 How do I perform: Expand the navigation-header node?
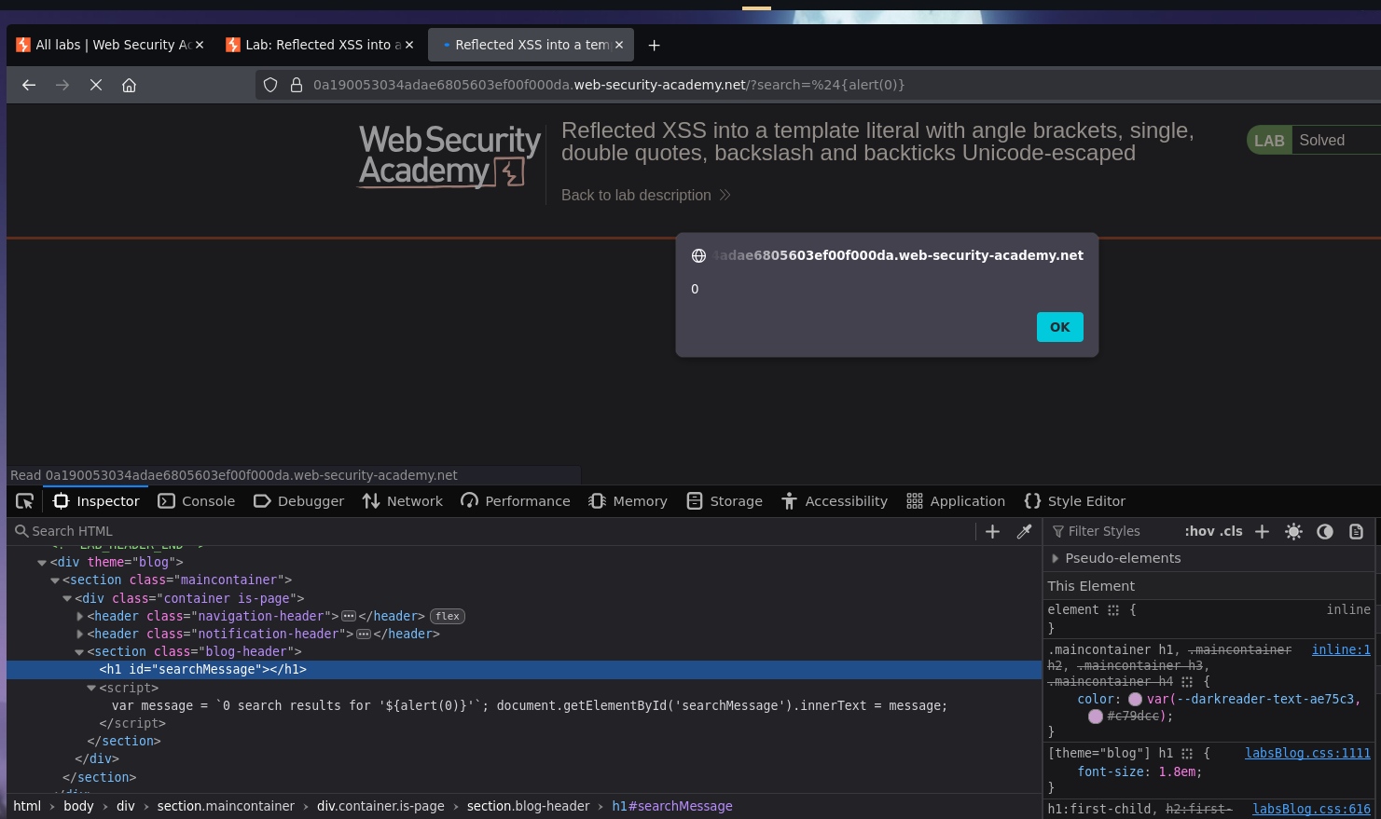coord(80,617)
